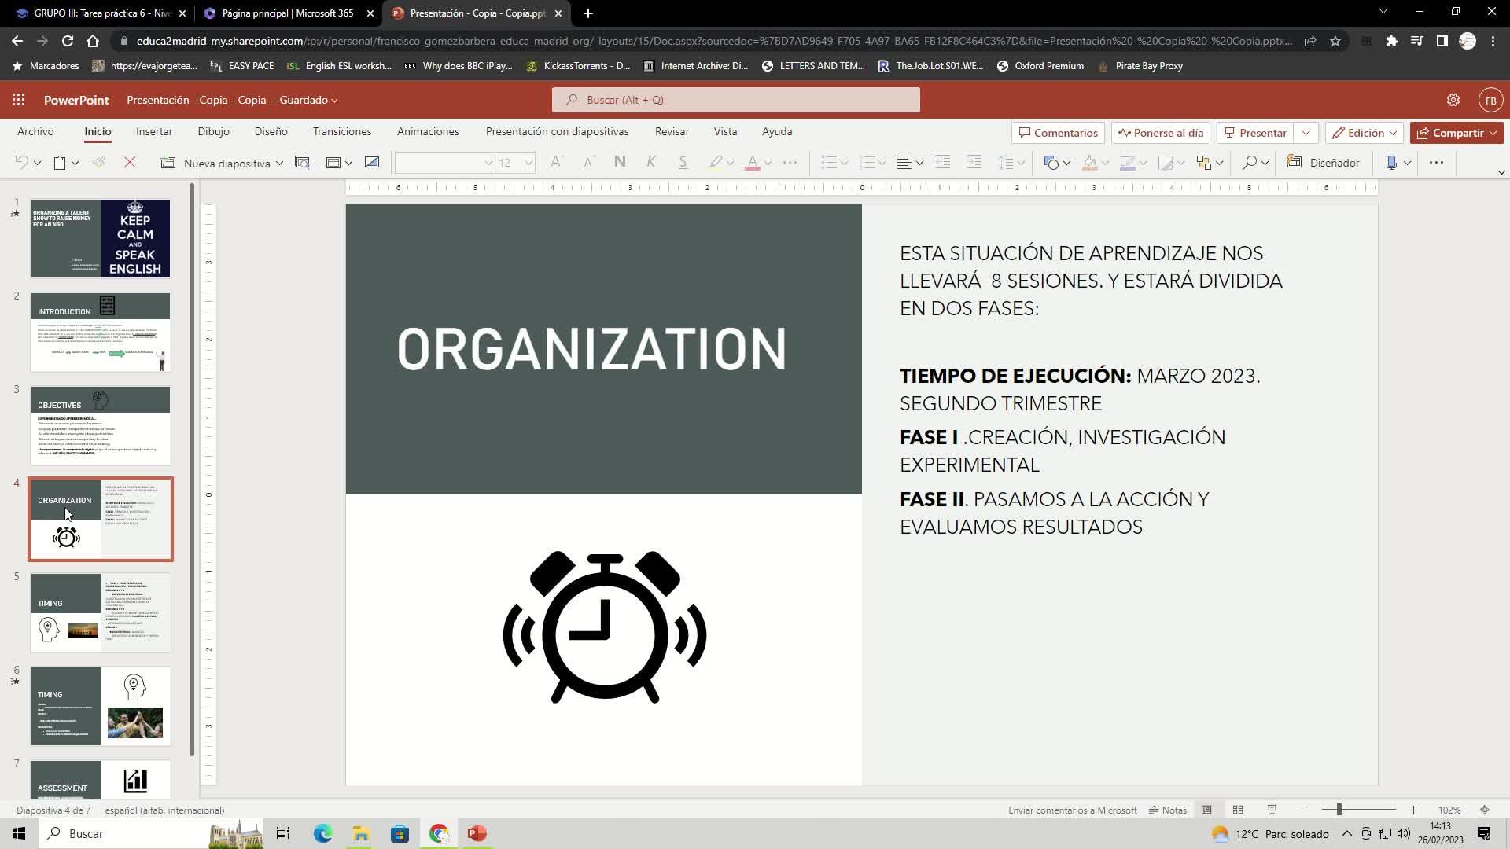Expand the Nueva diapositiva dropdown arrow
Viewport: 1510px width, 849px height.
279,163
